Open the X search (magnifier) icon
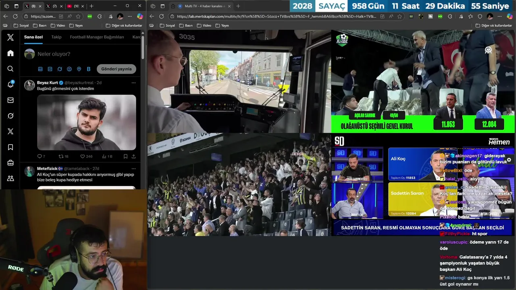This screenshot has width=516, height=290. (x=10, y=69)
